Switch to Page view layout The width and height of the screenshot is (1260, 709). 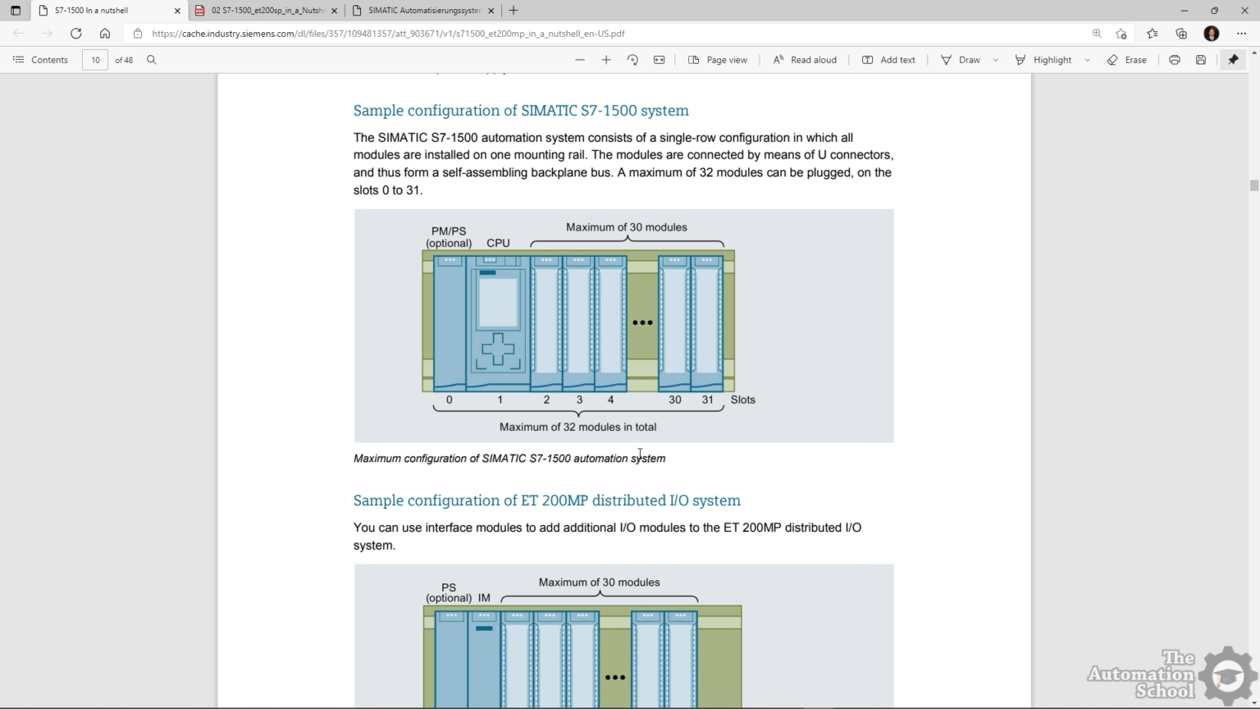click(717, 59)
